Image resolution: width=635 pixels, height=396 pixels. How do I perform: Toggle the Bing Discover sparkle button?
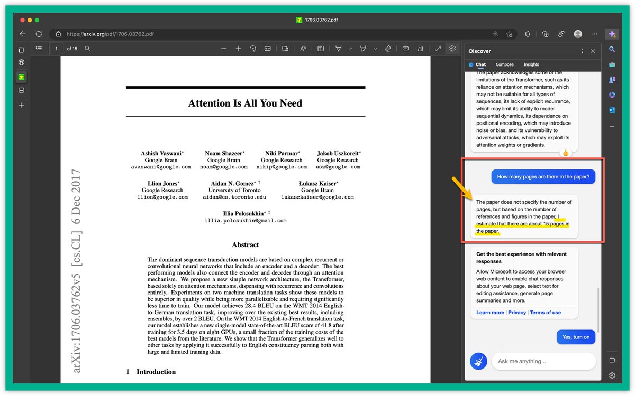click(x=612, y=34)
